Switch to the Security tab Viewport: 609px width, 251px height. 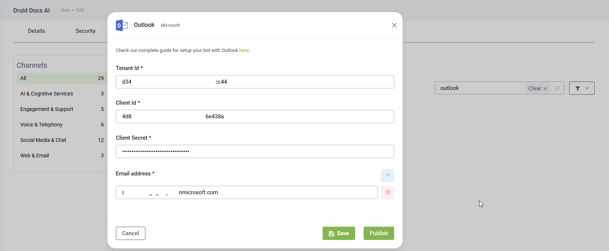pyautogui.click(x=86, y=31)
